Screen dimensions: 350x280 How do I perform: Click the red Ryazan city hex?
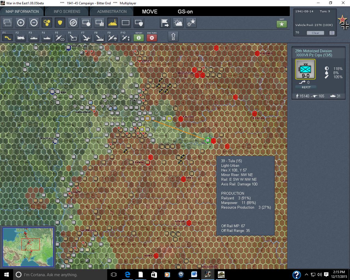pos(255,113)
